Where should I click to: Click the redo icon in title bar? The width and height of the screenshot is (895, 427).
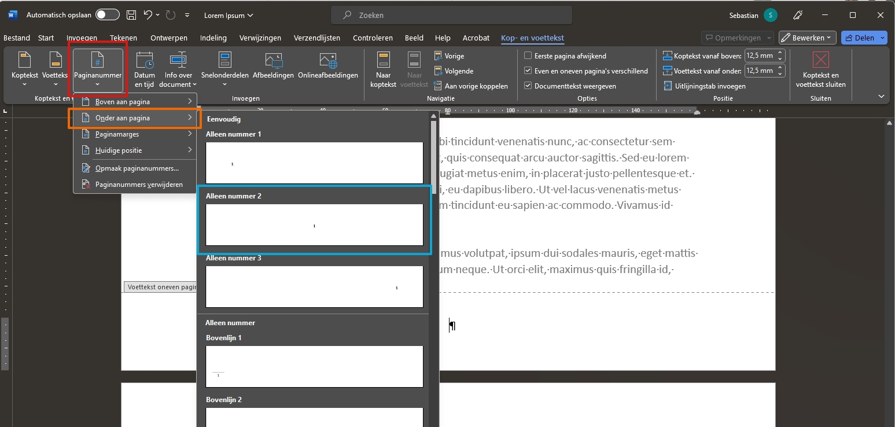[x=171, y=15]
